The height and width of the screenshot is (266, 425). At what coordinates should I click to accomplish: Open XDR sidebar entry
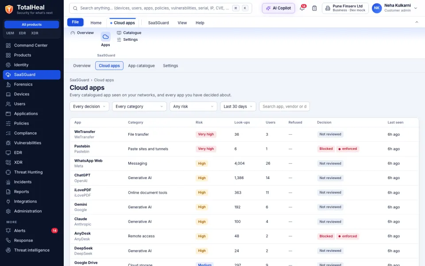32,163
